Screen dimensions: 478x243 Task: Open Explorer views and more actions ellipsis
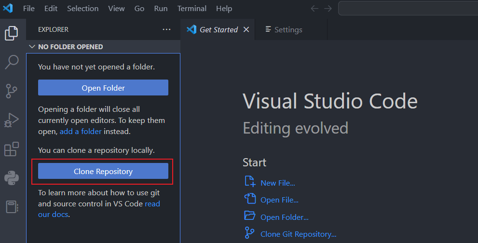pos(166,29)
